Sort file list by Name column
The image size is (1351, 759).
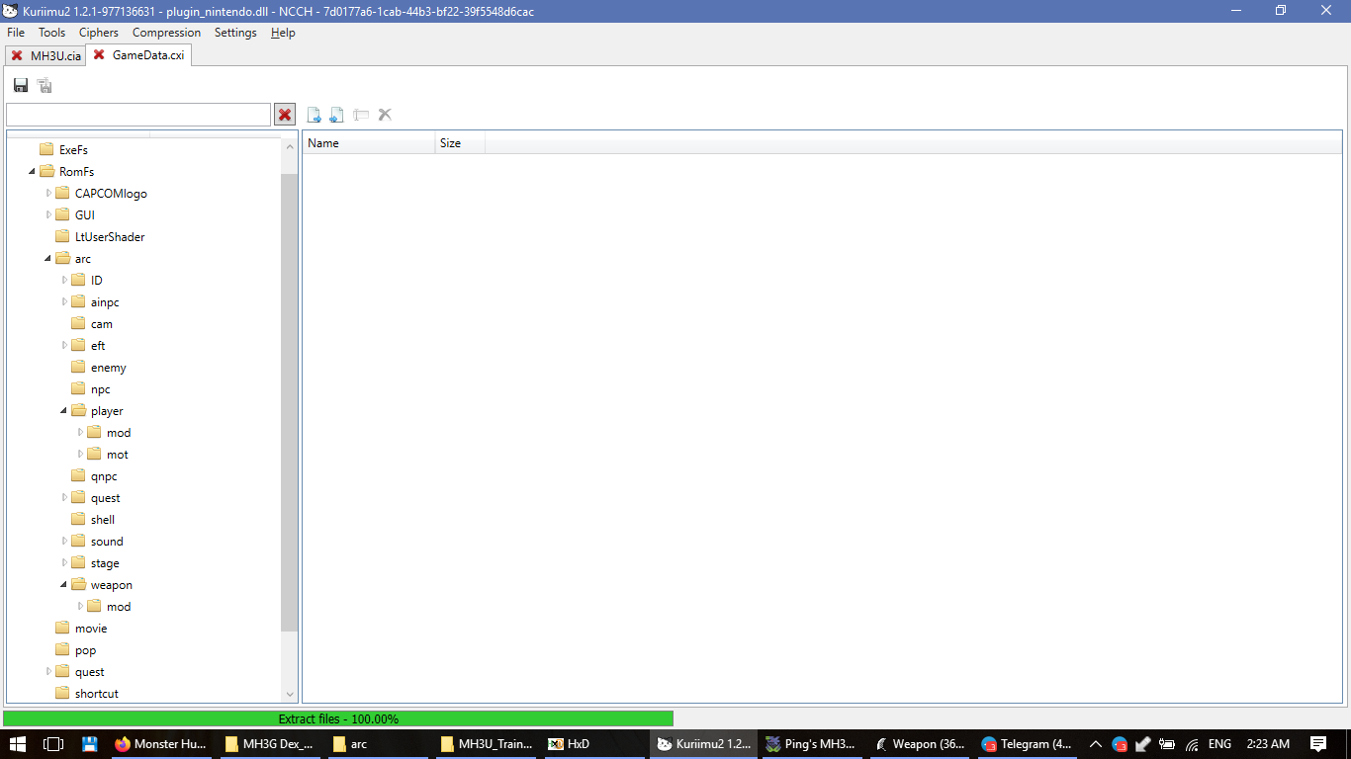(x=368, y=143)
